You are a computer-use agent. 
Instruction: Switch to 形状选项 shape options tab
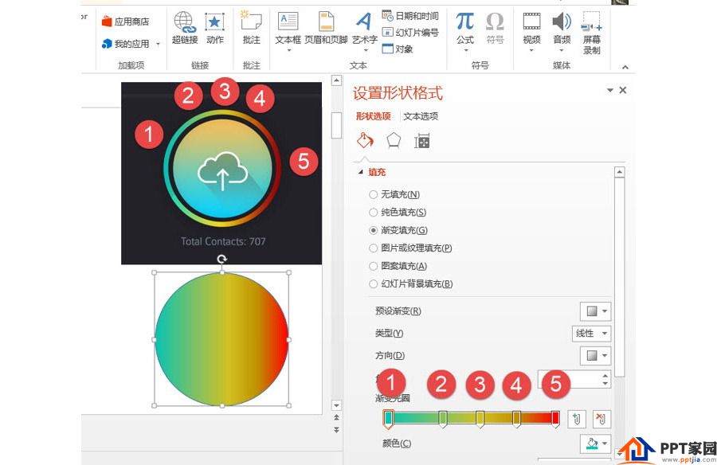(374, 116)
